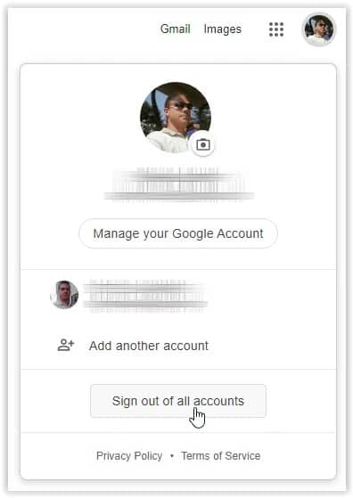The image size is (353, 498).
Task: Click the large circular profile picture
Action: pos(176,118)
